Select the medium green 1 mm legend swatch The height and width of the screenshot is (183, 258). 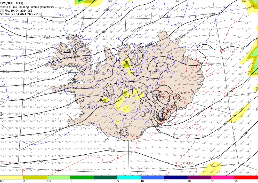[82, 177]
